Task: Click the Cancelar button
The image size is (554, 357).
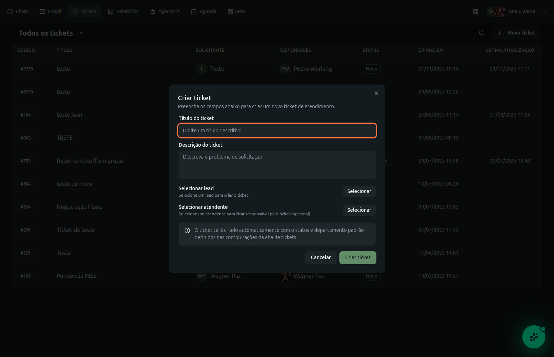Action: tap(320, 257)
